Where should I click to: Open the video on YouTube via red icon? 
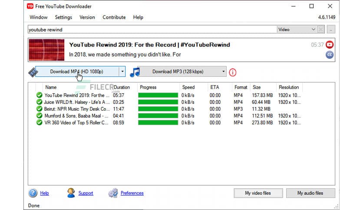tap(330, 44)
